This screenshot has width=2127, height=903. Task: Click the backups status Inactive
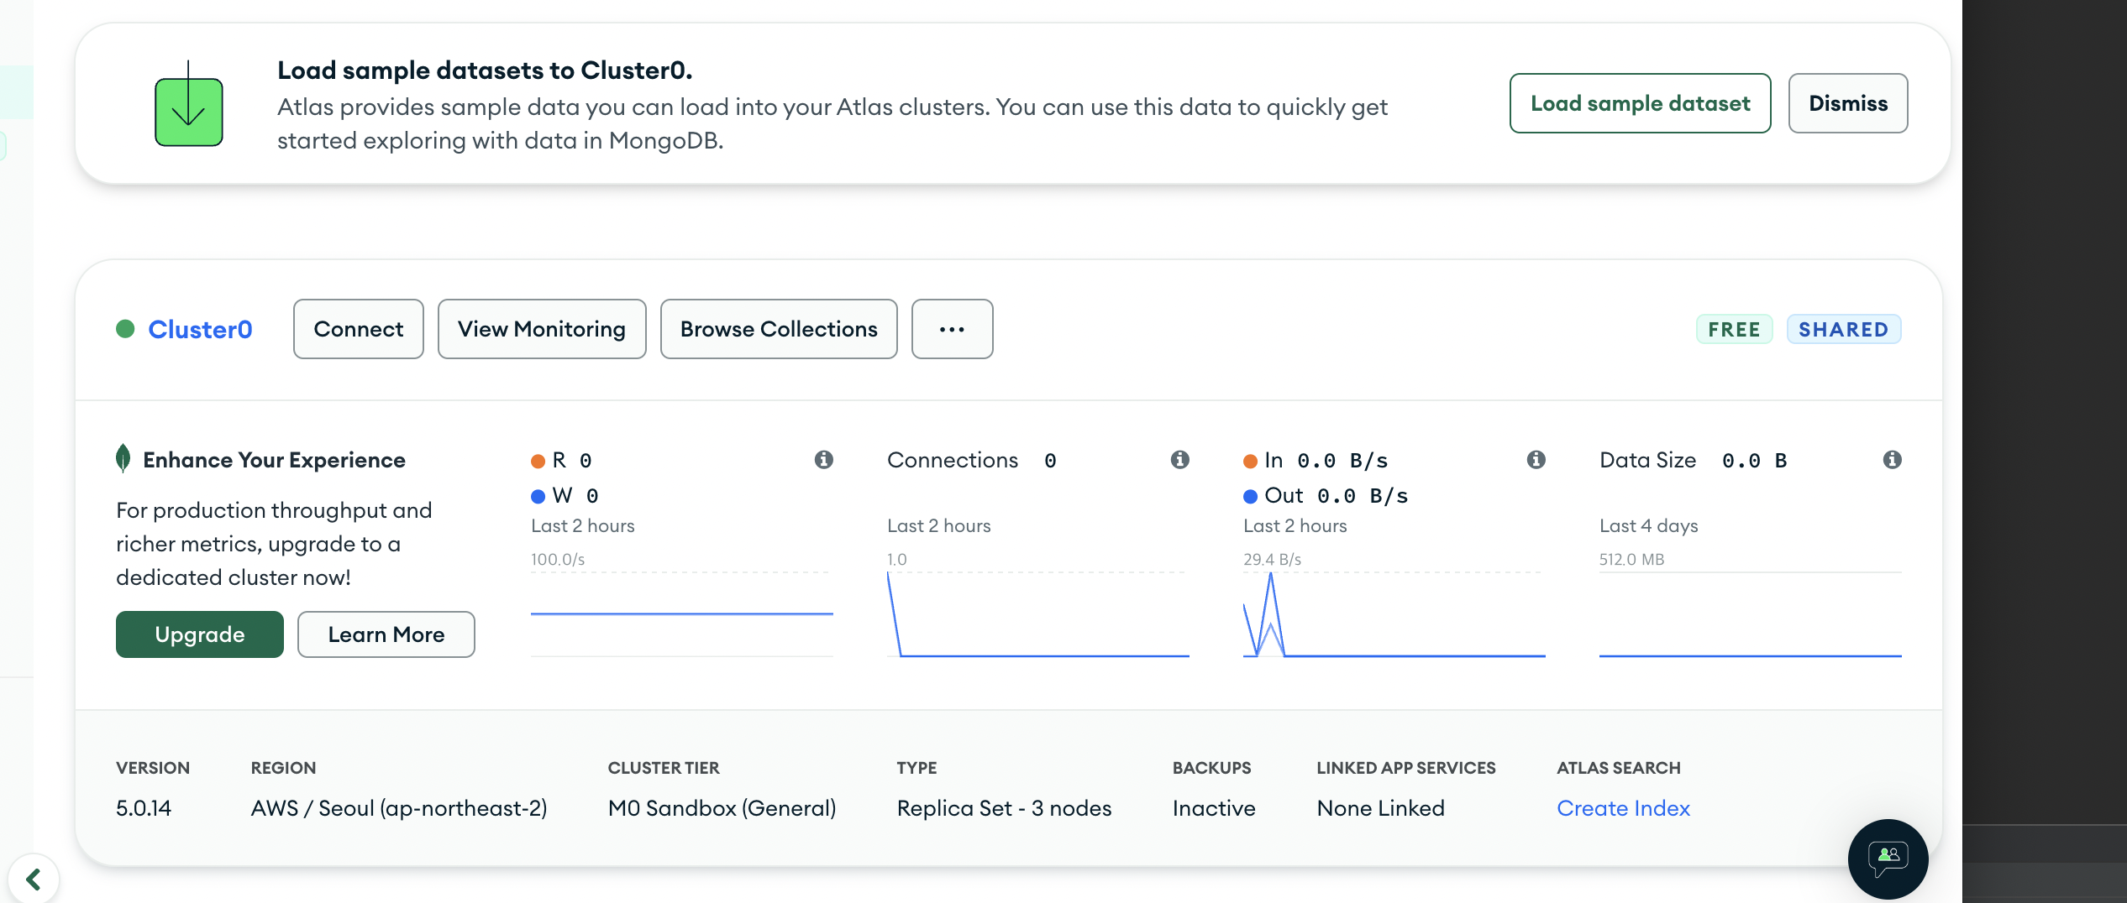tap(1214, 808)
